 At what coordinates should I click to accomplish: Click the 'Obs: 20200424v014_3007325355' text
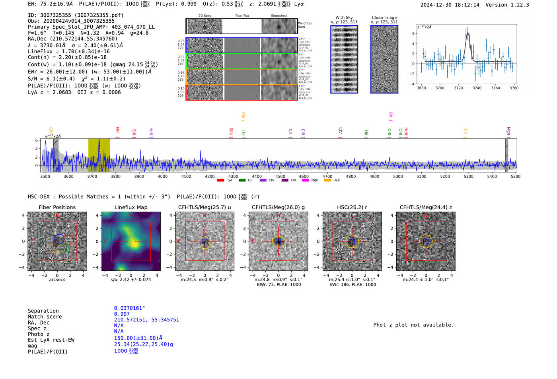click(x=71, y=21)
